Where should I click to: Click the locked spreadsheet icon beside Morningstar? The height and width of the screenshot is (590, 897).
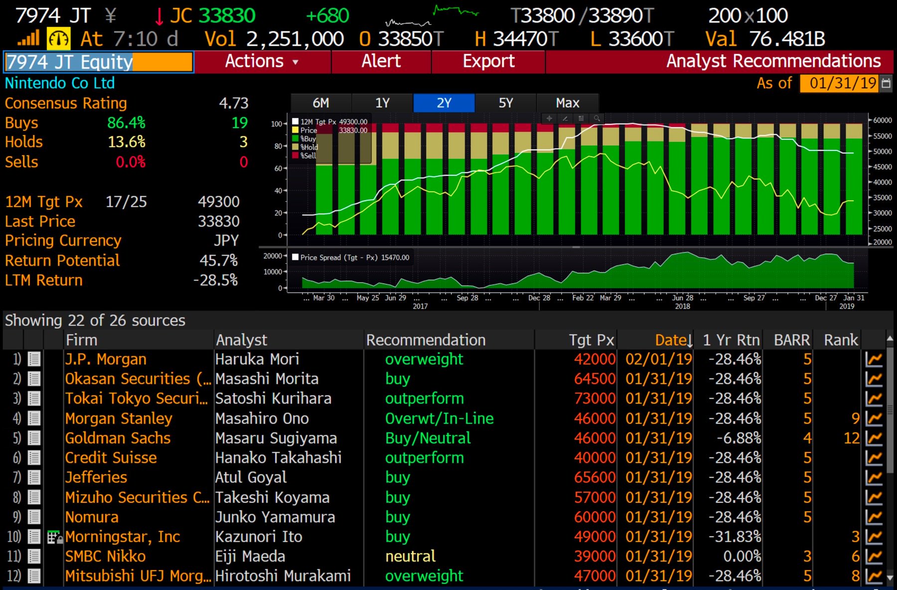(55, 537)
